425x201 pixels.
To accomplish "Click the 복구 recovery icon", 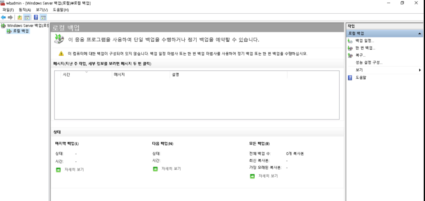I will [x=350, y=55].
